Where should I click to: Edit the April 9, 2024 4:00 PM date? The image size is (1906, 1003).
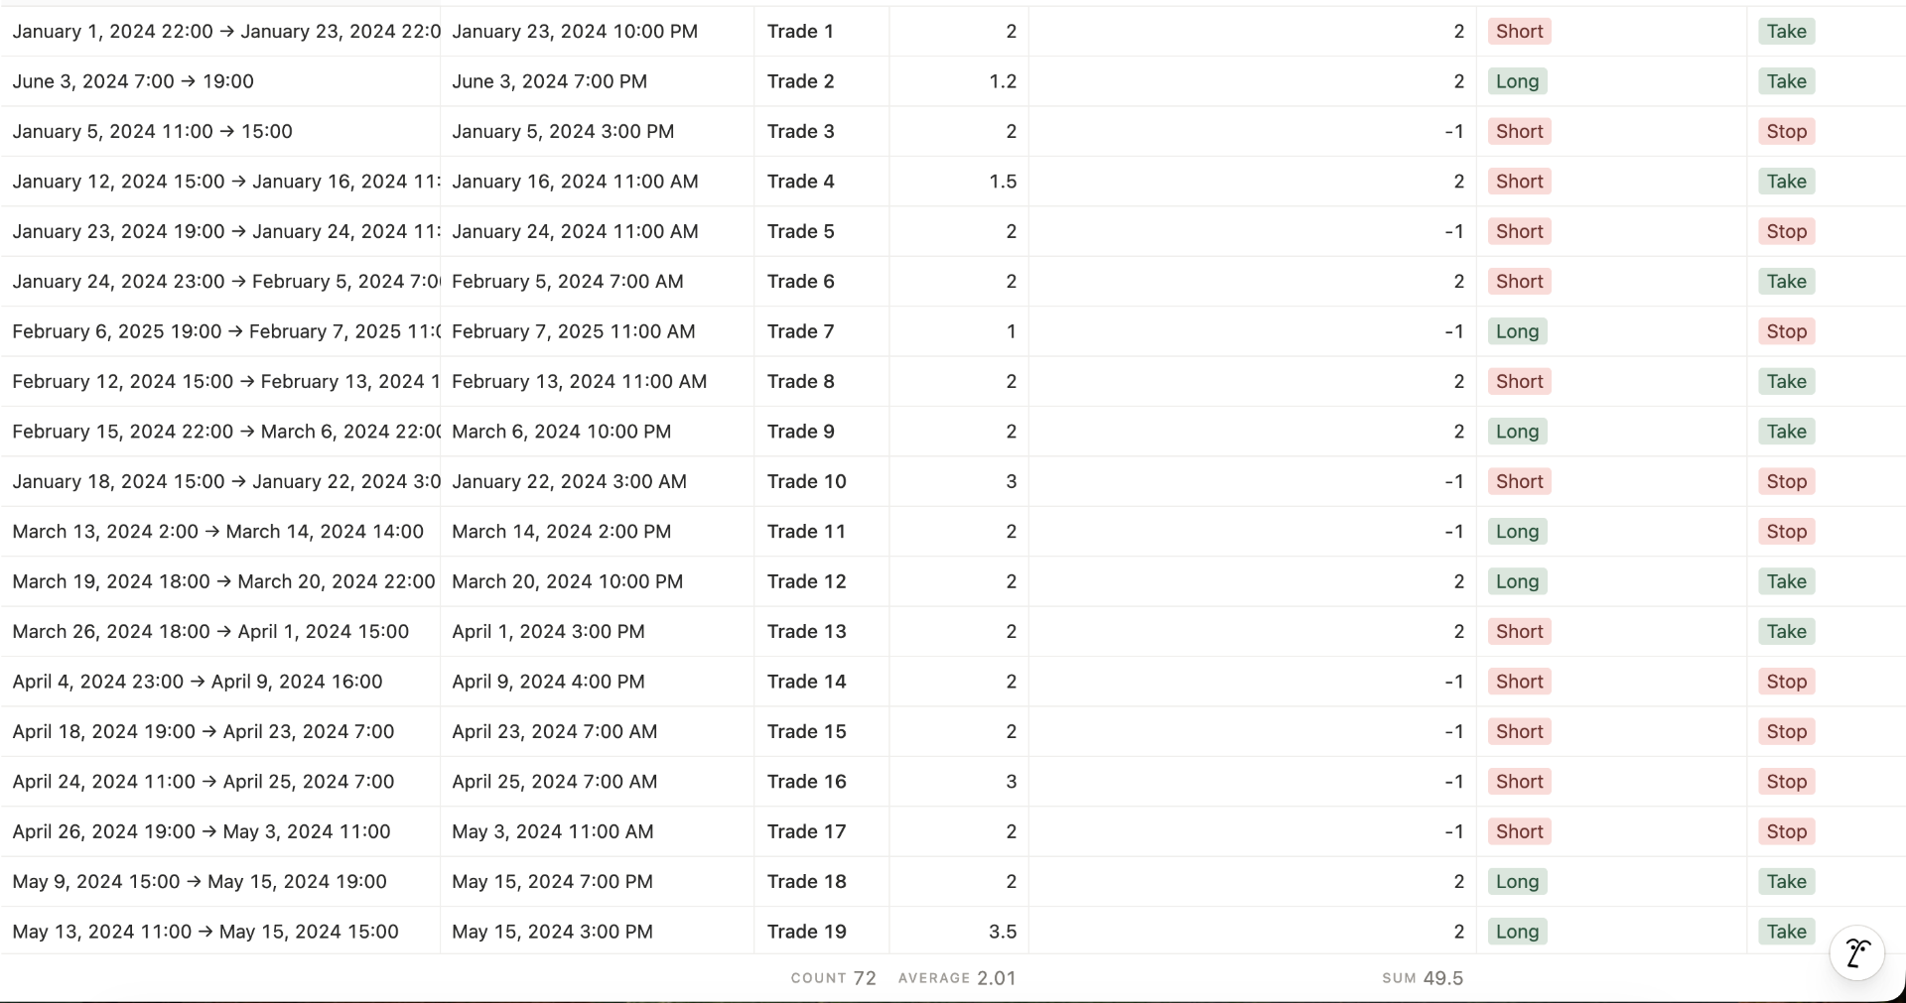click(548, 682)
